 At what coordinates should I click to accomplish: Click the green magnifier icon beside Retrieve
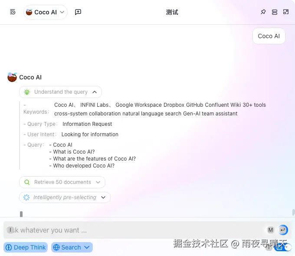[27, 182]
